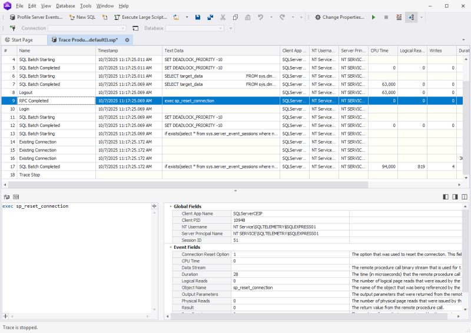
Task: Click the Paste clipboard icon
Action: coord(247,18)
